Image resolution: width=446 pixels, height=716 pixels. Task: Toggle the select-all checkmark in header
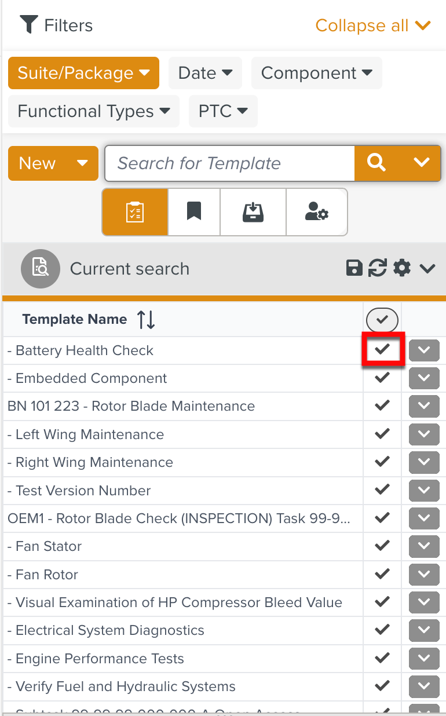(x=382, y=319)
